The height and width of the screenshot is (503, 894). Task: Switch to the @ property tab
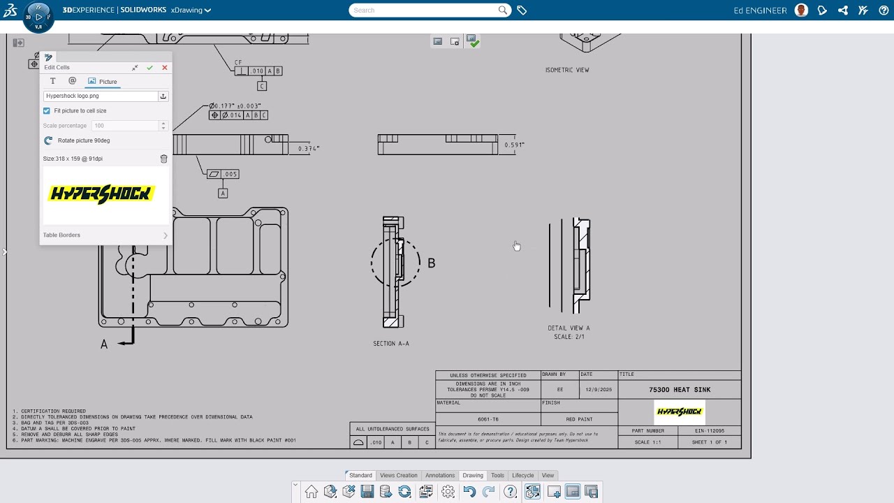coord(72,81)
